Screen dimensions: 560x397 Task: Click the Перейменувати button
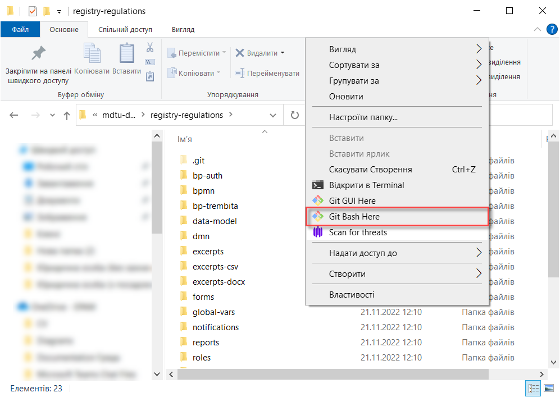tap(267, 73)
